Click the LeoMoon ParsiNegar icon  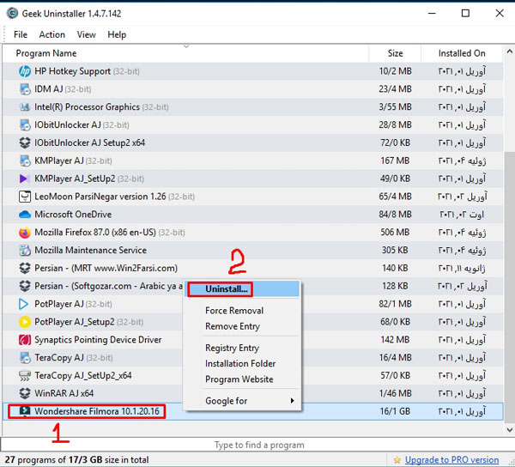click(25, 197)
